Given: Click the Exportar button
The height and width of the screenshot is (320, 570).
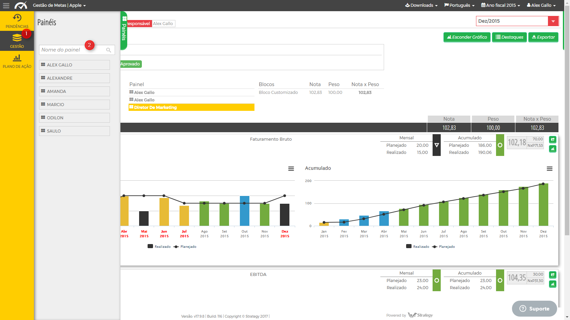Looking at the screenshot, I should (543, 37).
